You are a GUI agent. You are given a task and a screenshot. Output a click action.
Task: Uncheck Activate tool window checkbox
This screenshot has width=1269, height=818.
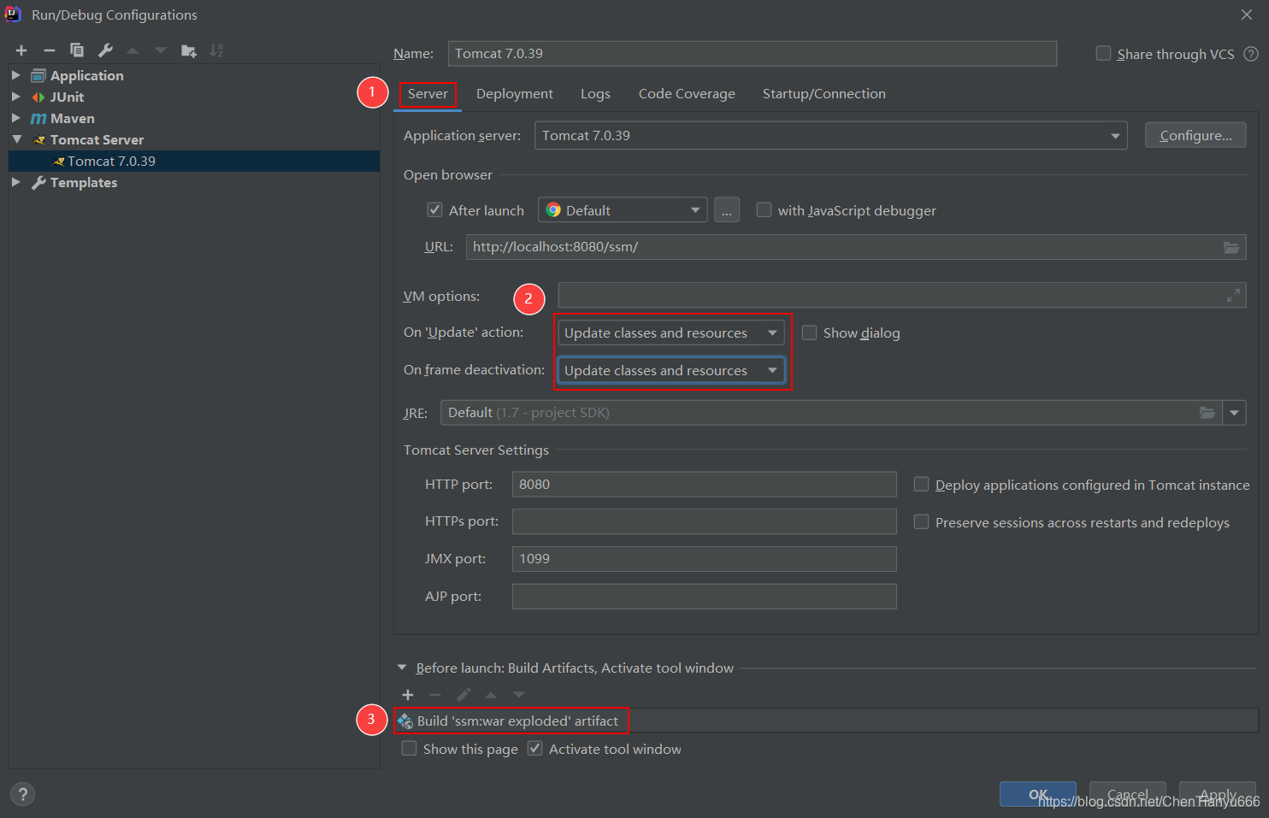(535, 749)
